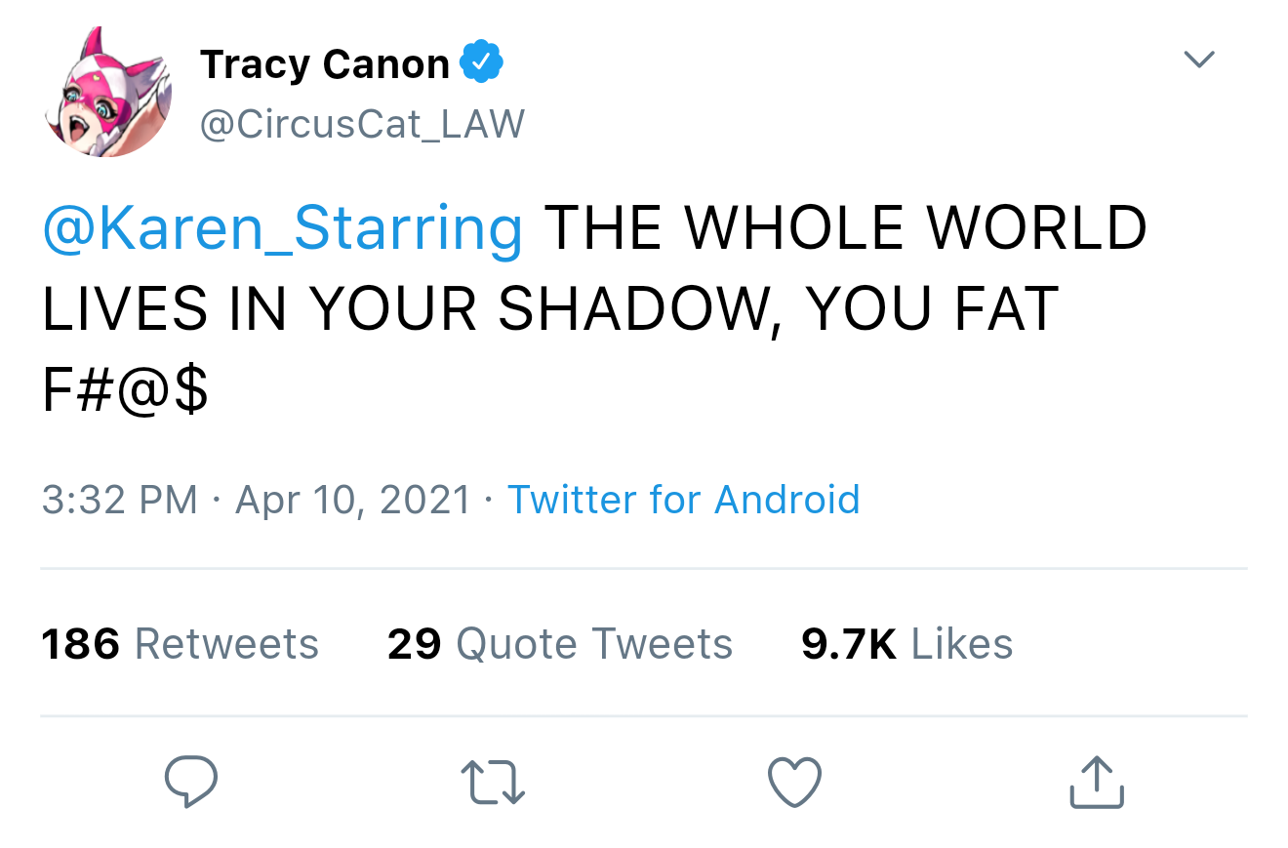This screenshot has height=848, width=1288.
Task: View the 29 Quote Tweets
Action: [559, 644]
